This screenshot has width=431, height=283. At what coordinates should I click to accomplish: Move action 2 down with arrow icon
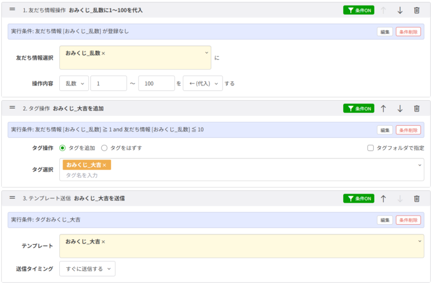click(400, 108)
